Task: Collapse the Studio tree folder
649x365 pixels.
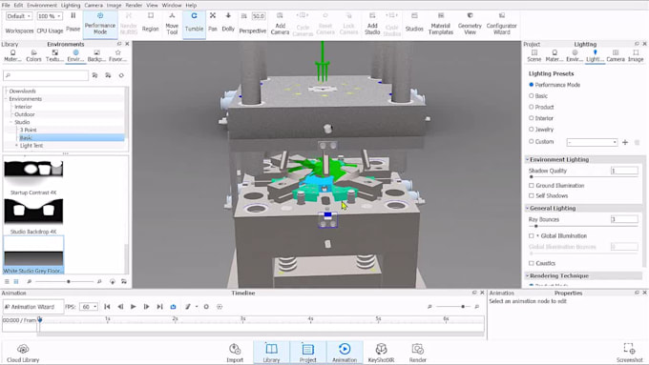Action: pyautogui.click(x=11, y=122)
